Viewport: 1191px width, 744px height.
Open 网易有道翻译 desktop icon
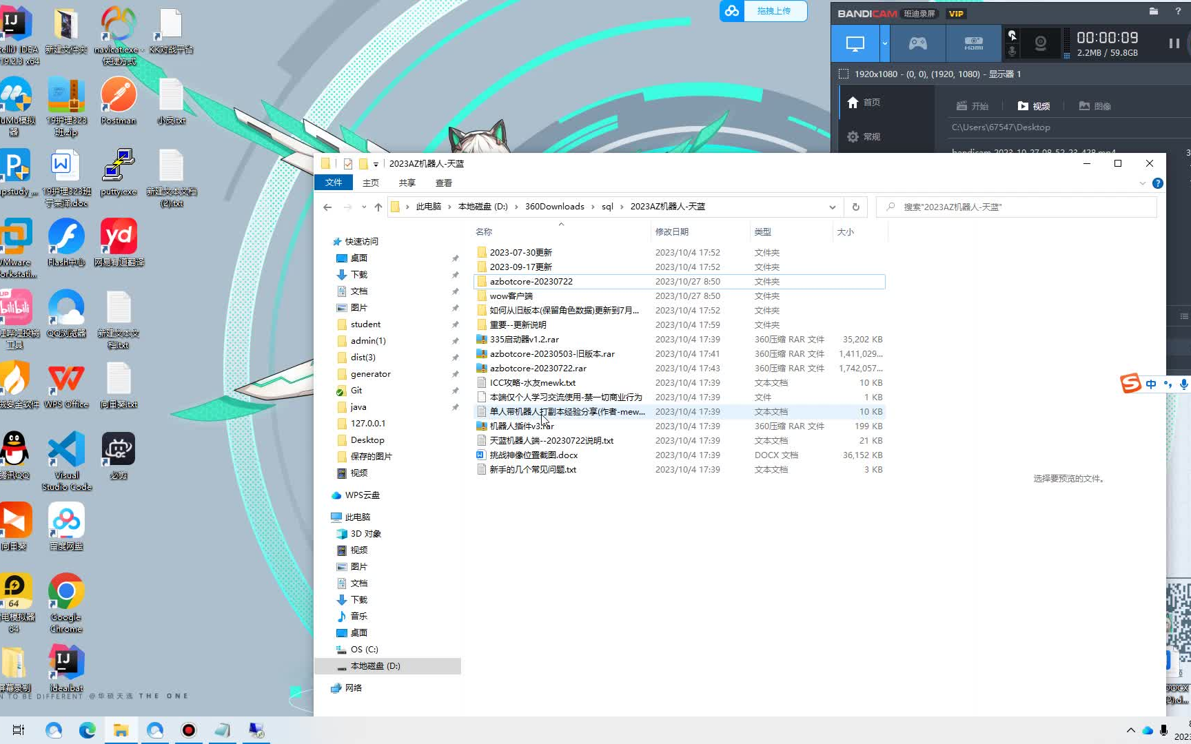pos(119,243)
